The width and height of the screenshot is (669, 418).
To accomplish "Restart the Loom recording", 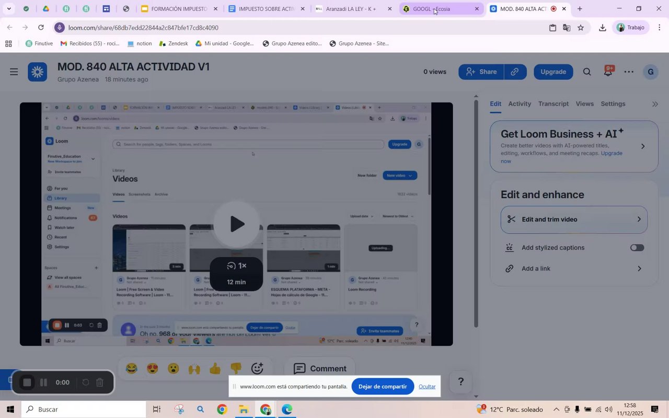I will (x=86, y=382).
